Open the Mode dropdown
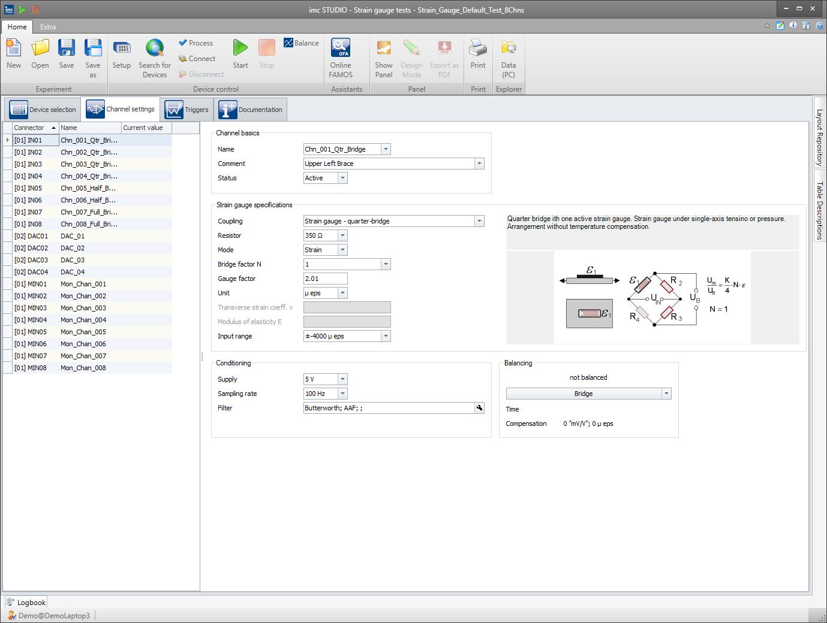 [342, 250]
